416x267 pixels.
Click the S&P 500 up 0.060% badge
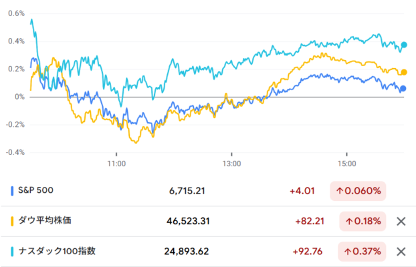358,191
